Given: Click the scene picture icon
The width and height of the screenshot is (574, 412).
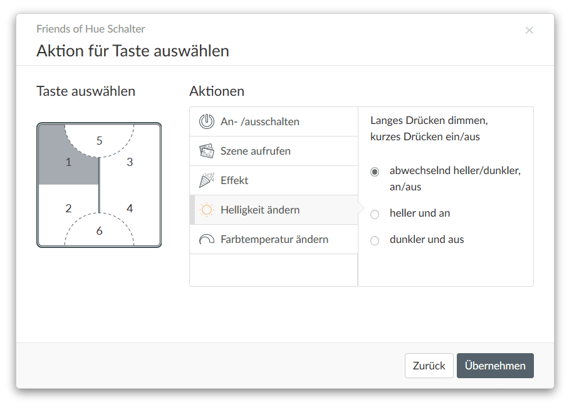Looking at the screenshot, I should point(207,151).
